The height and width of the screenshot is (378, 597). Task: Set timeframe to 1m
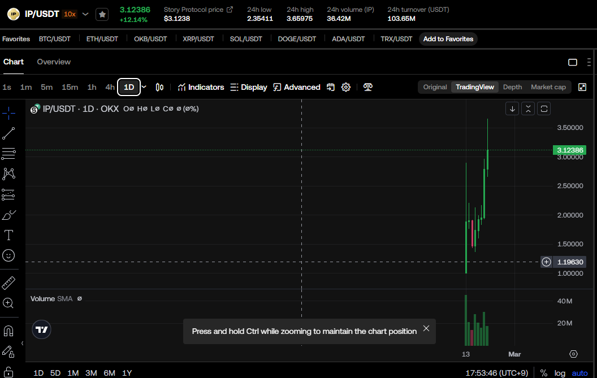point(26,87)
